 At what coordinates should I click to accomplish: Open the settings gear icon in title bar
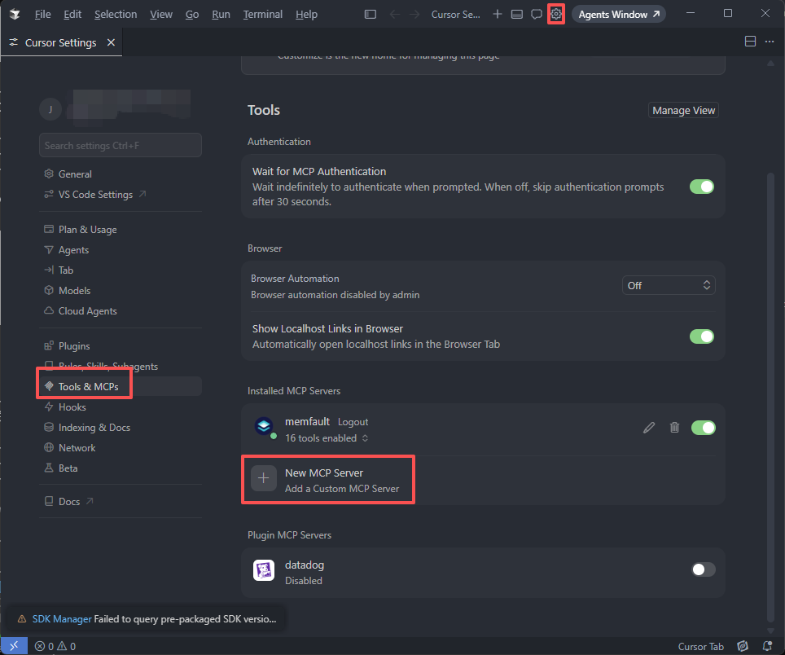pos(555,14)
